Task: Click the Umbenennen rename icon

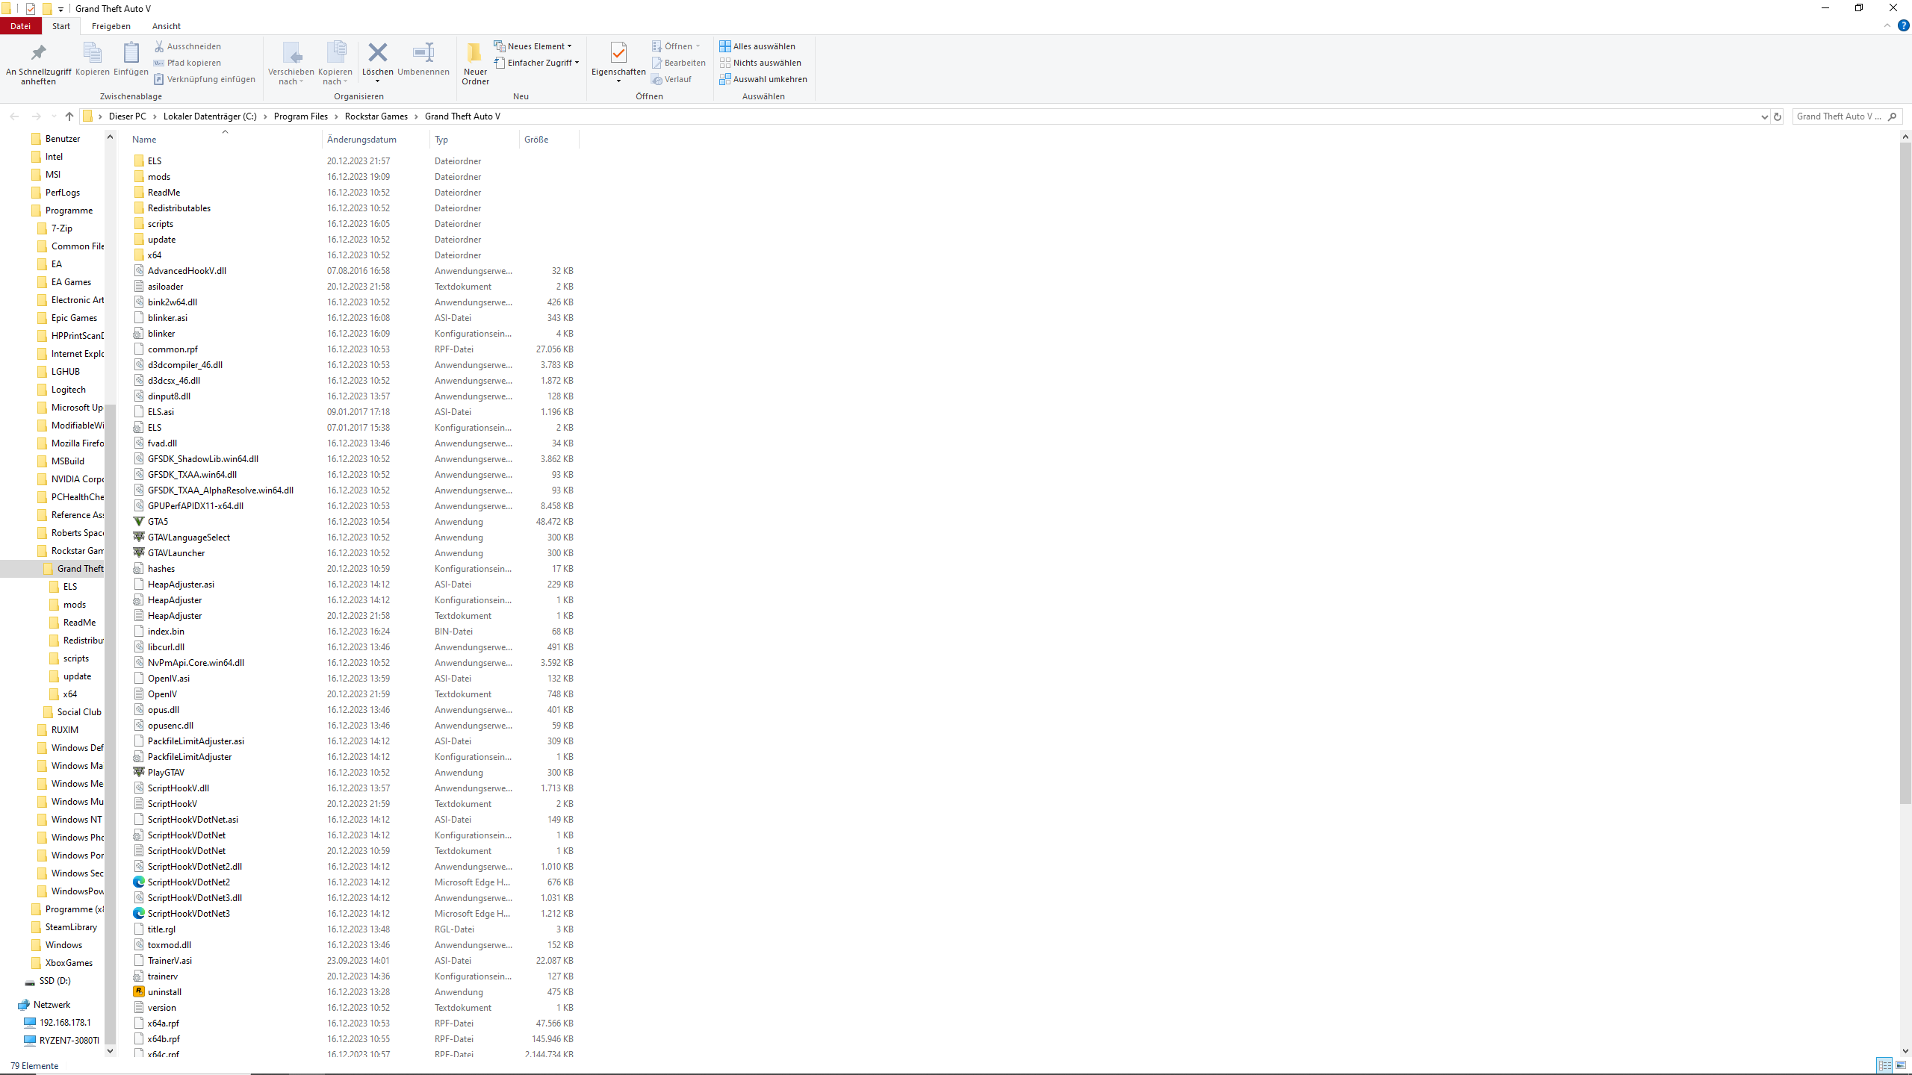Action: [423, 54]
